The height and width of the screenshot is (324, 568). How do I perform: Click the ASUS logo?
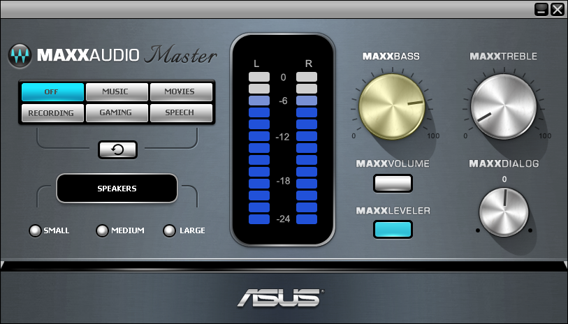pyautogui.click(x=281, y=297)
